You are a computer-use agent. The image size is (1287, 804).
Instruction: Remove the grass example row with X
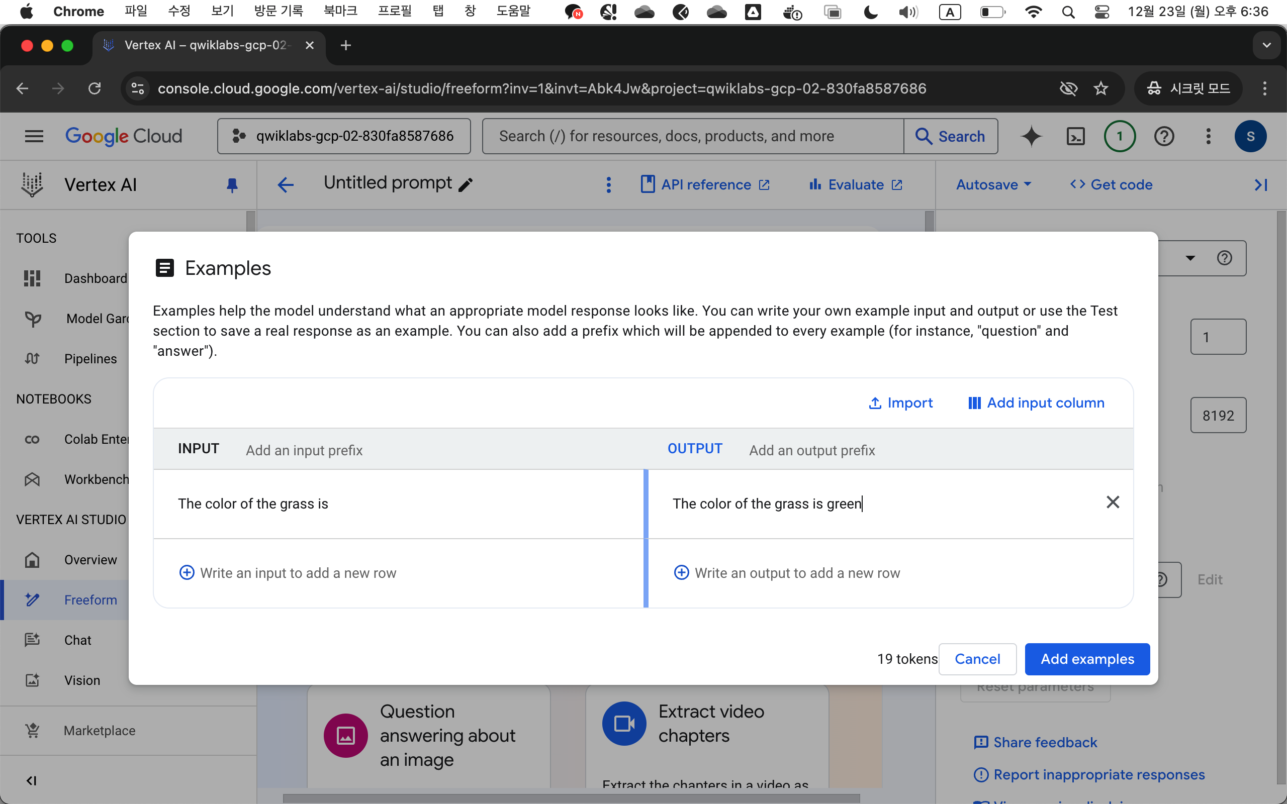pyautogui.click(x=1113, y=502)
